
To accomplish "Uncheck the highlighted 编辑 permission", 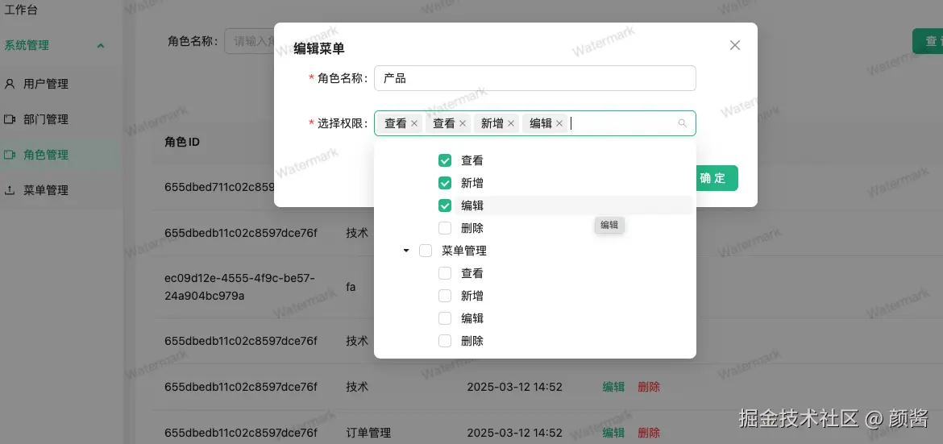I will (x=445, y=205).
